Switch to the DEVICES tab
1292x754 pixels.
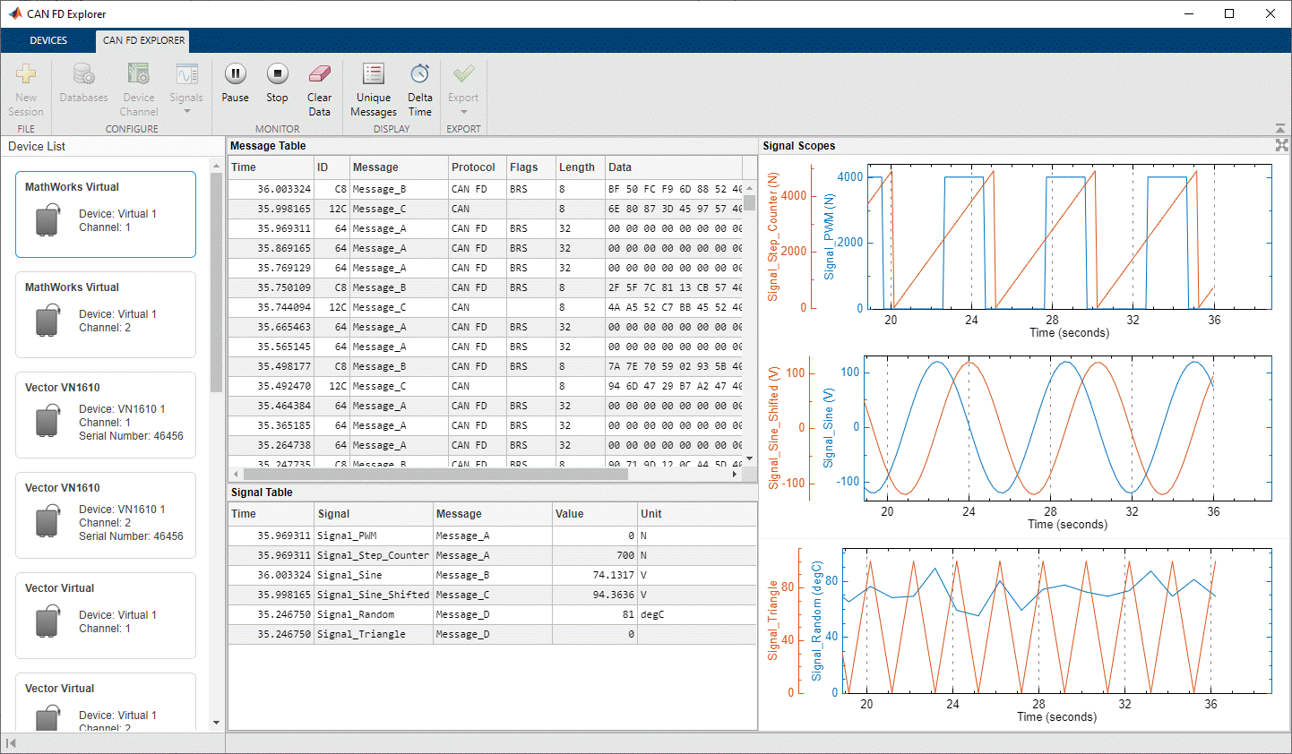(x=48, y=40)
